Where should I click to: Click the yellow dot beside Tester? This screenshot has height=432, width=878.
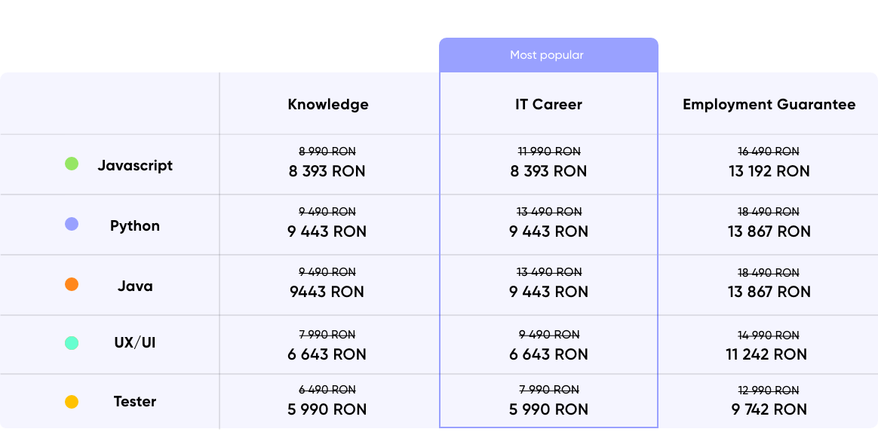[72, 402]
